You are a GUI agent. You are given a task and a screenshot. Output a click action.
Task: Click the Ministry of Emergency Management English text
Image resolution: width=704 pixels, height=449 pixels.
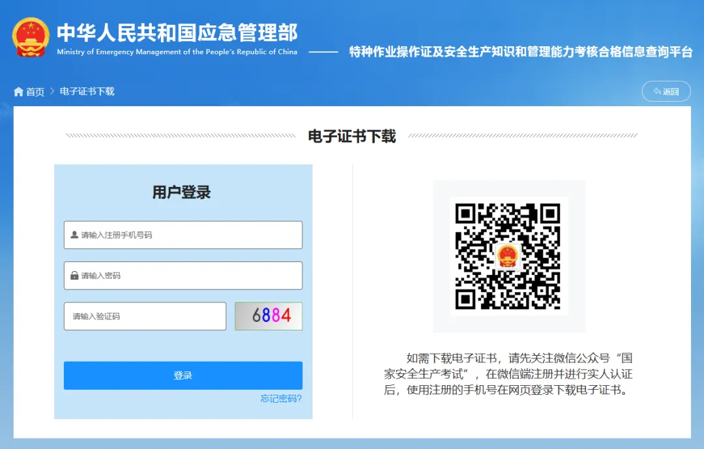177,51
